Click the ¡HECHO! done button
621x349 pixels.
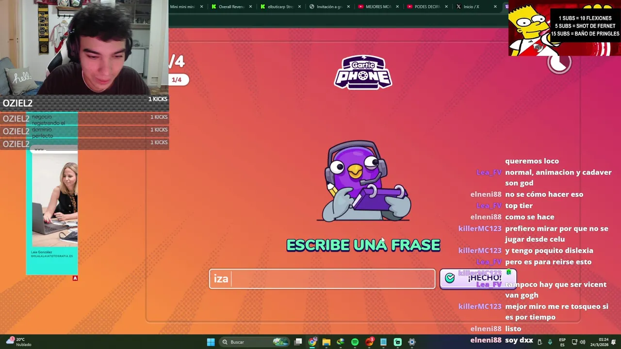click(x=478, y=279)
